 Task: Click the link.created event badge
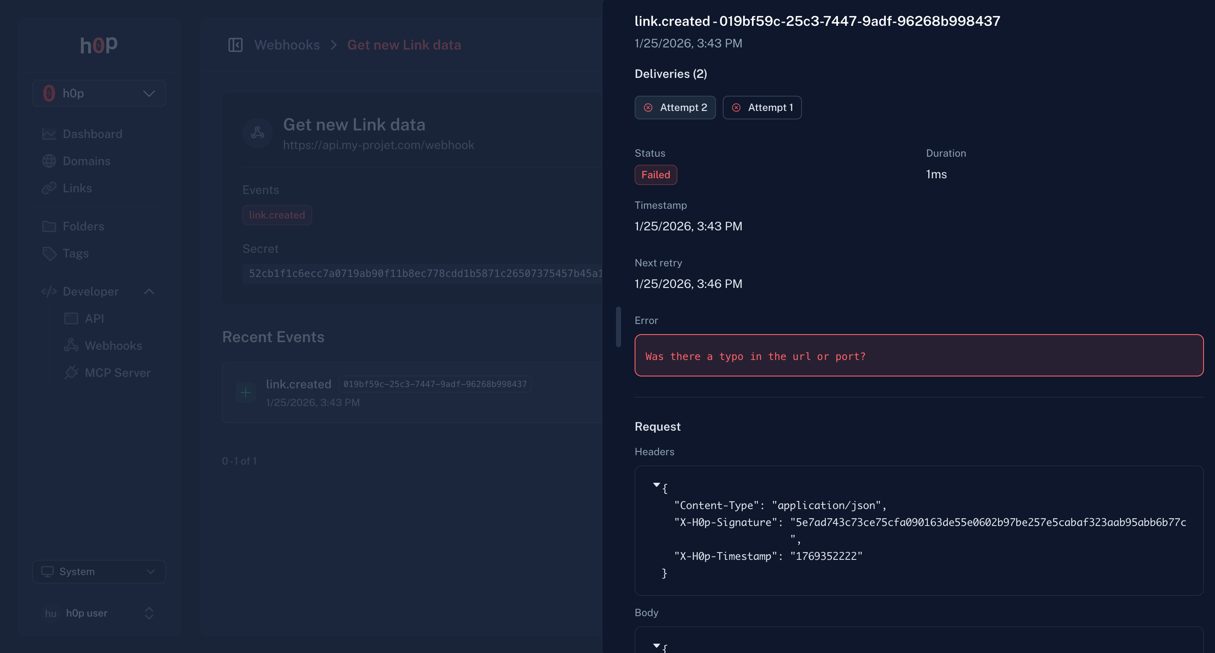(277, 215)
